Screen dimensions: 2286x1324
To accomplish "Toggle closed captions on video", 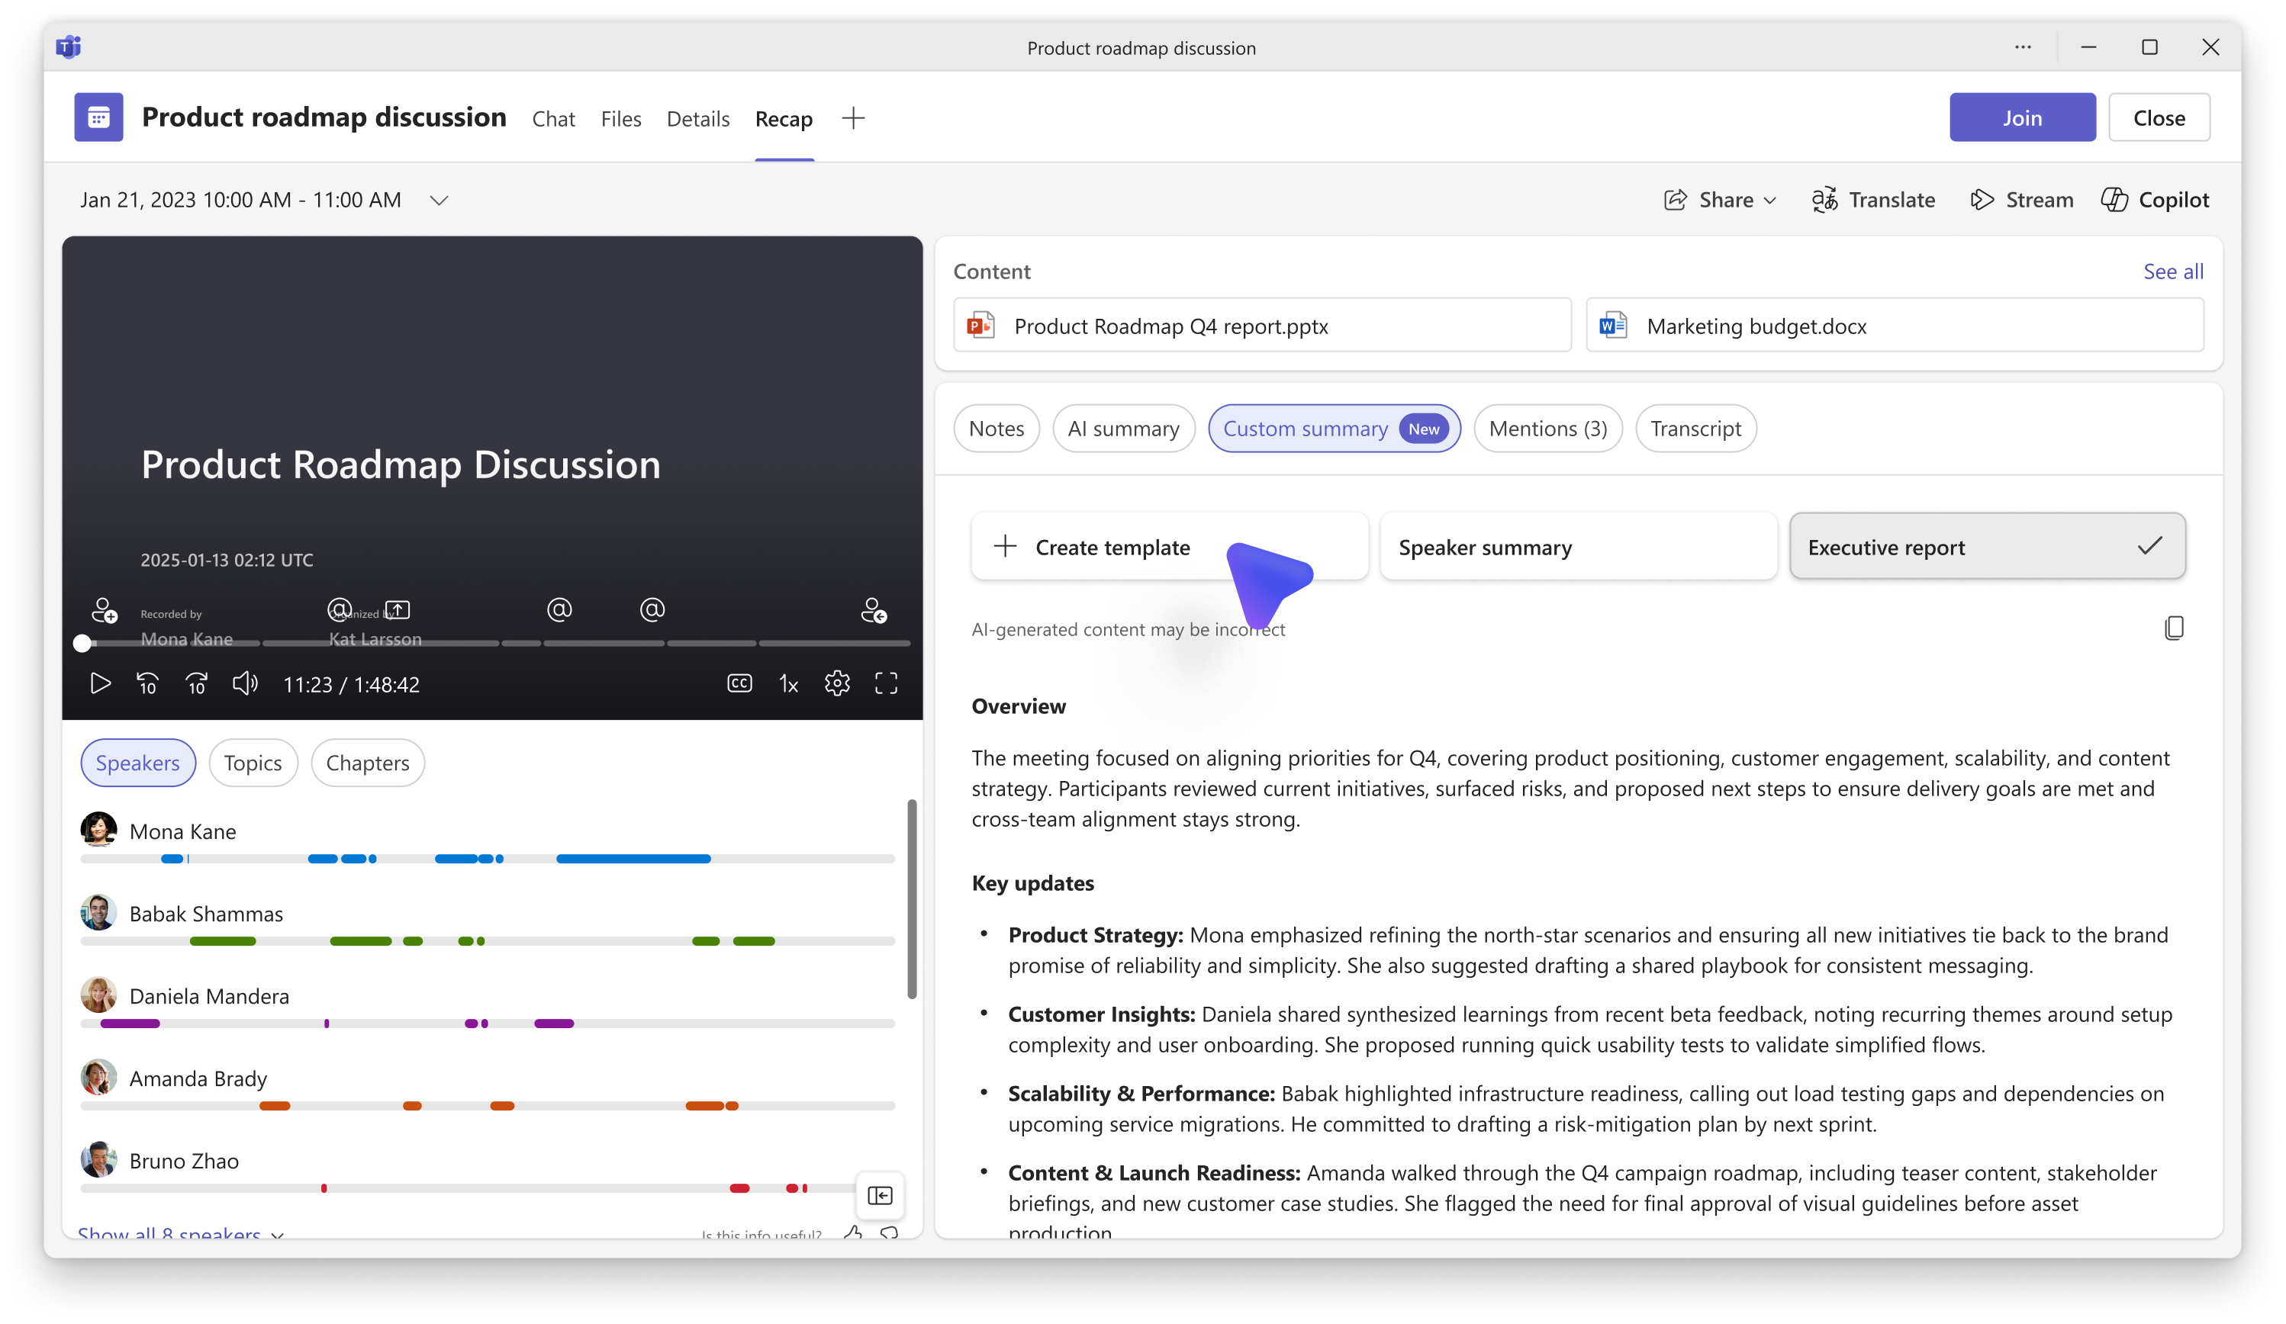I will (739, 684).
